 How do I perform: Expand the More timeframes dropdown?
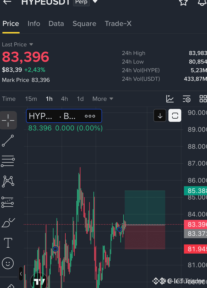(x=103, y=99)
